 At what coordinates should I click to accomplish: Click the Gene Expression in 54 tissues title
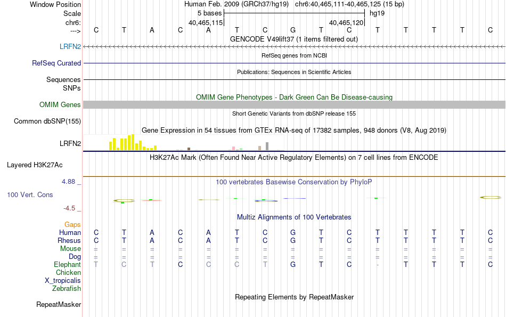[294, 131]
